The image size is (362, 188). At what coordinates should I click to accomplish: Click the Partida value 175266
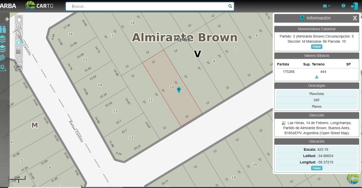point(289,72)
